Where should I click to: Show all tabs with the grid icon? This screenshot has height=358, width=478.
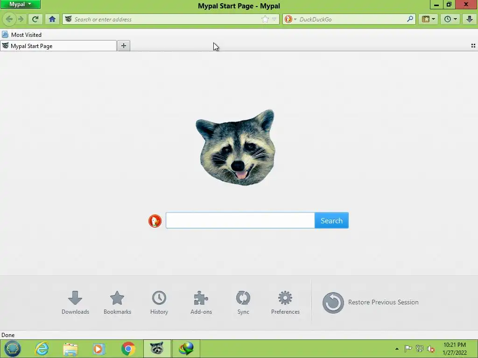473,46
